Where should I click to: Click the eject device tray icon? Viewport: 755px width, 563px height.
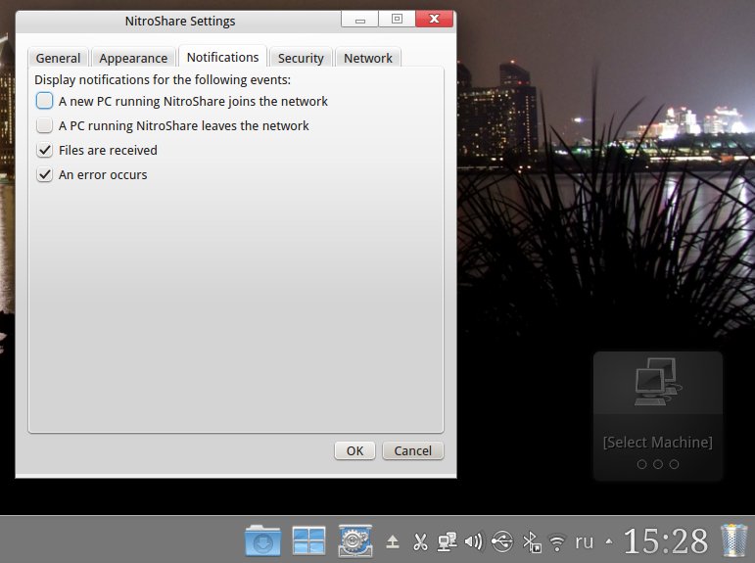pyautogui.click(x=393, y=542)
